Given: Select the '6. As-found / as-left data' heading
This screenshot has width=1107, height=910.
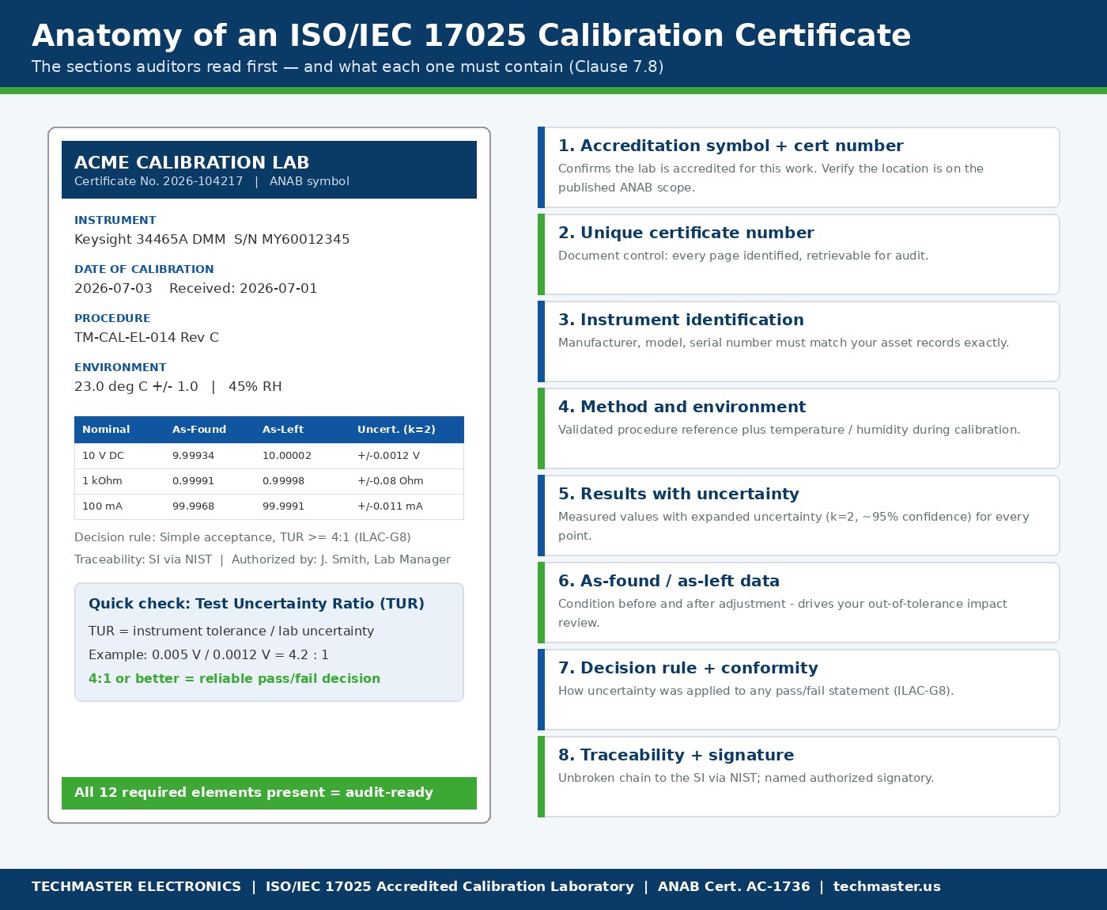Looking at the screenshot, I should pos(669,581).
